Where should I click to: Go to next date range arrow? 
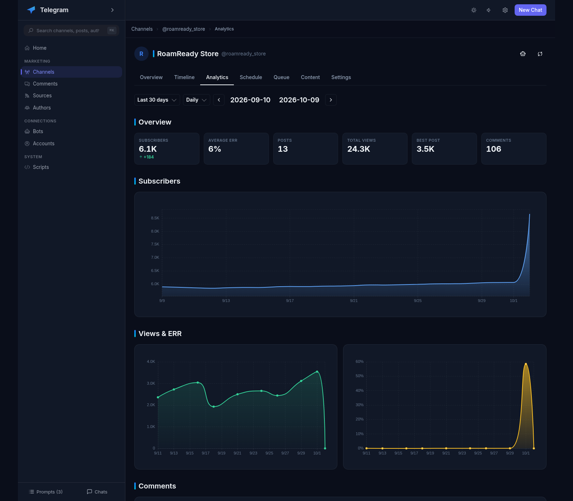(331, 100)
